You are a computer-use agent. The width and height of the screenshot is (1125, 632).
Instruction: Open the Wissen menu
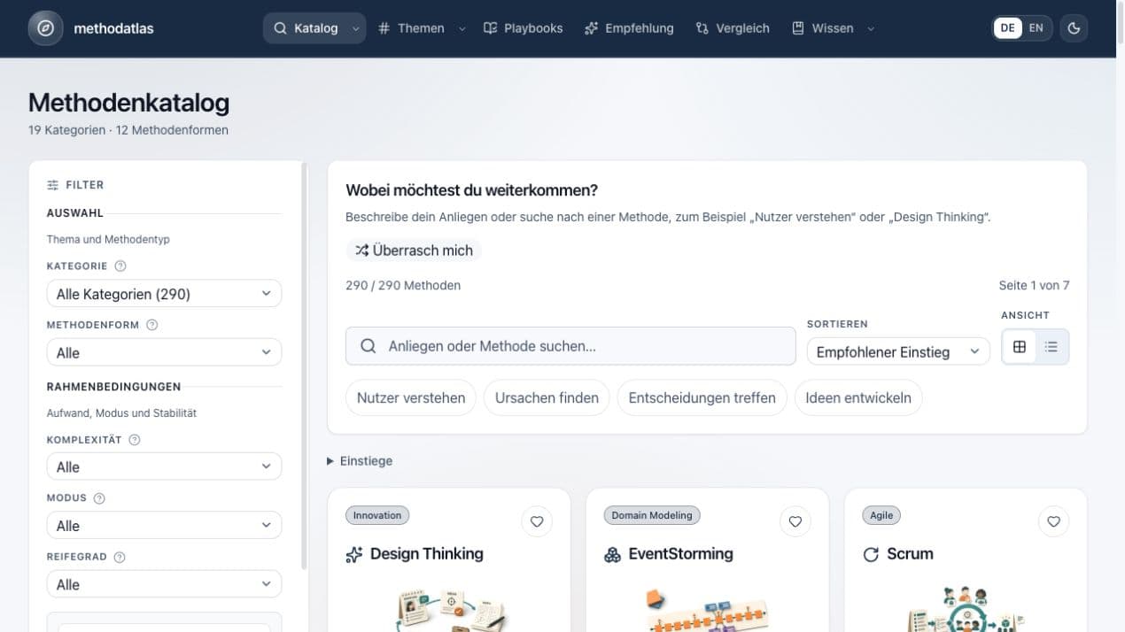[833, 28]
